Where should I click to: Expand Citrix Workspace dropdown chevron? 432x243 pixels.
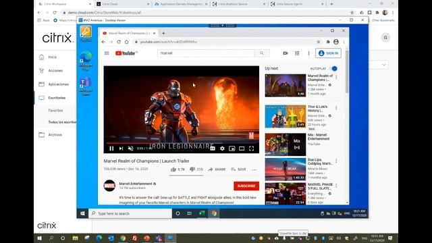(x=384, y=65)
